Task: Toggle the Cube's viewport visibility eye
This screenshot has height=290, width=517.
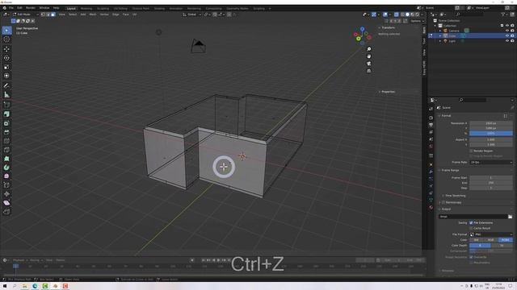Action: point(507,35)
